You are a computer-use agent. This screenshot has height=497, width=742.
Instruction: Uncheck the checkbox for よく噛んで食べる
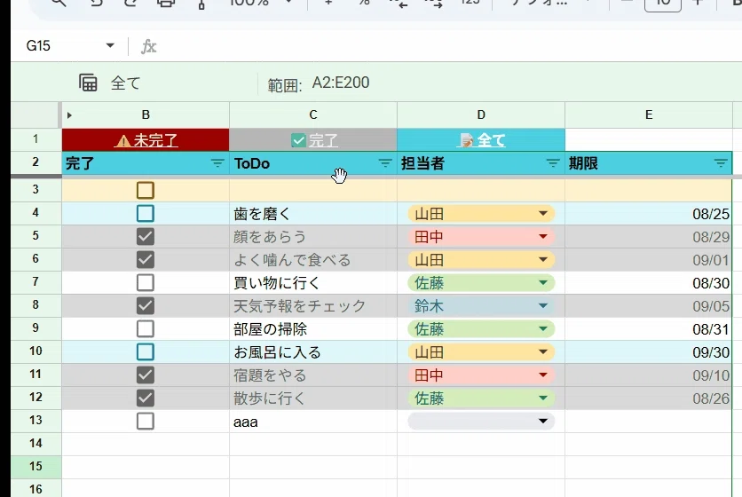[x=146, y=259]
